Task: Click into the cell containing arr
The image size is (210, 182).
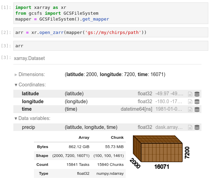Action: [111, 46]
